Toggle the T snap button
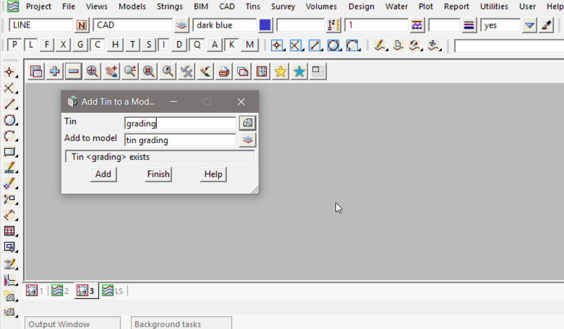564x329 pixels. click(132, 45)
